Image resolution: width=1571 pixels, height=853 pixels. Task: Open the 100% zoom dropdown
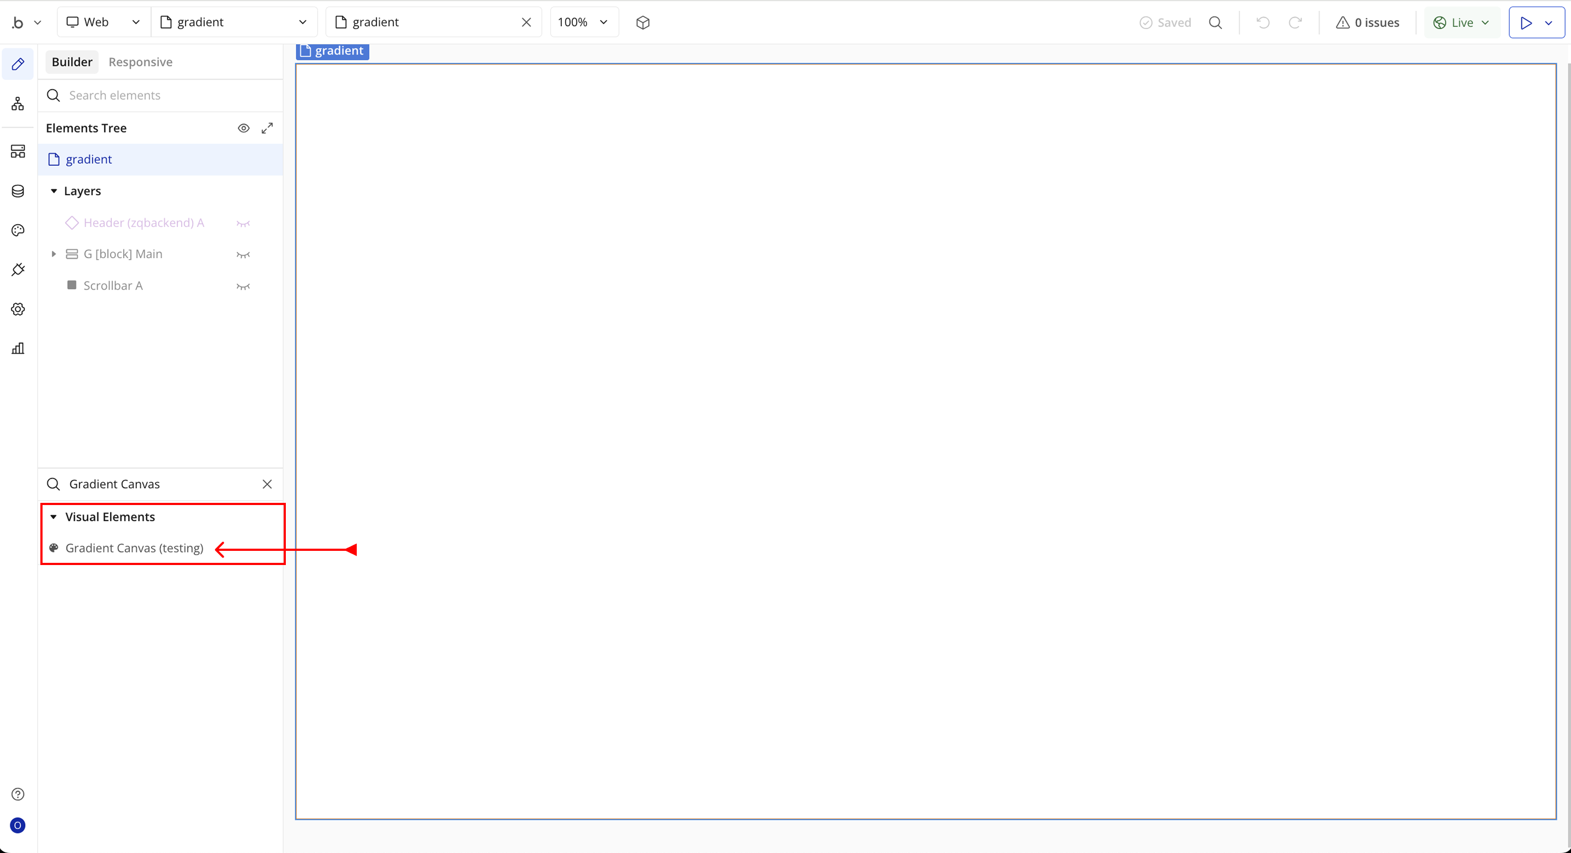click(x=584, y=22)
